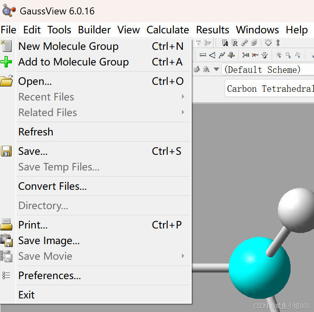This screenshot has width=314, height=312.
Task: Open Preferences... from File menu
Action: [103, 276]
